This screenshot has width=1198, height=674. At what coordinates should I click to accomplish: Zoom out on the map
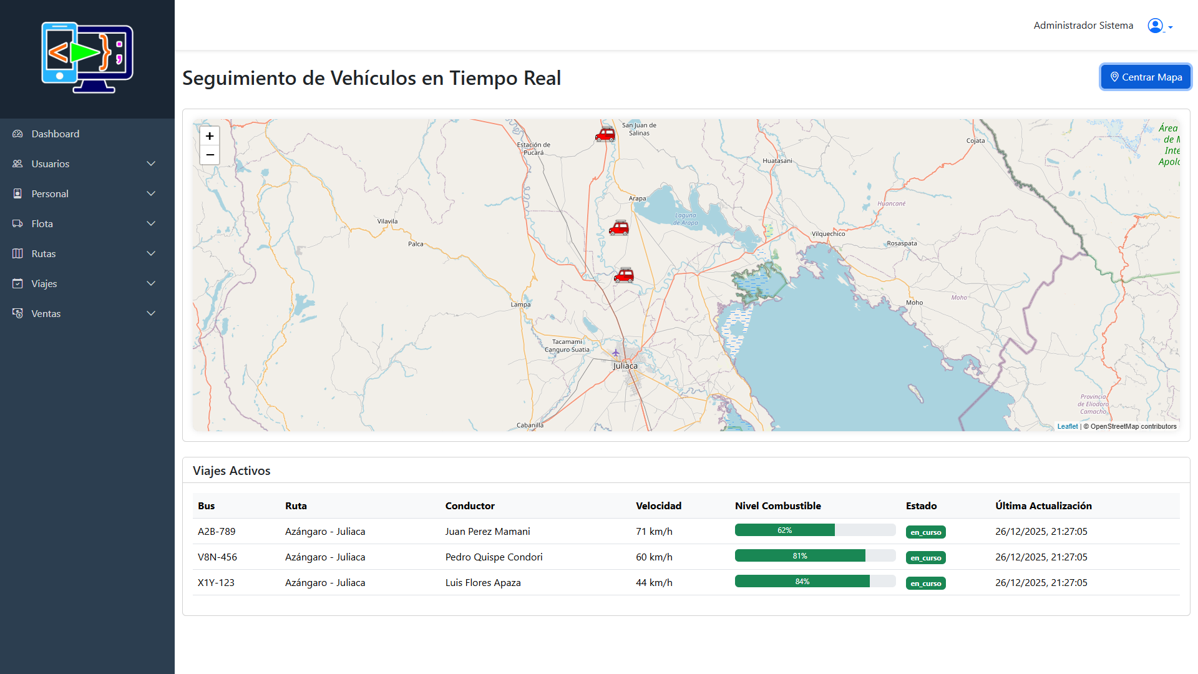pos(210,155)
